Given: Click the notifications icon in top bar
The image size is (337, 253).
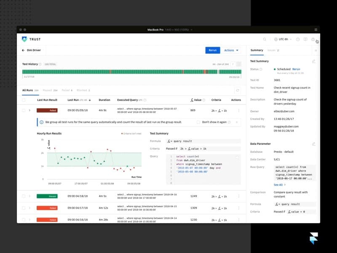Looking at the screenshot, I should pos(313,39).
